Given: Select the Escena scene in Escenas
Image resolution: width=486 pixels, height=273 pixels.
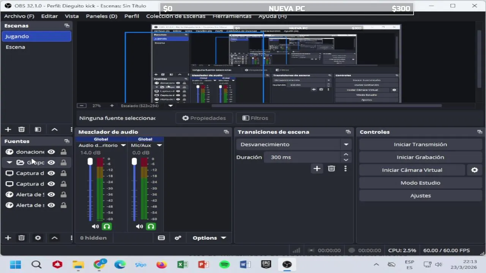Looking at the screenshot, I should click(36, 47).
